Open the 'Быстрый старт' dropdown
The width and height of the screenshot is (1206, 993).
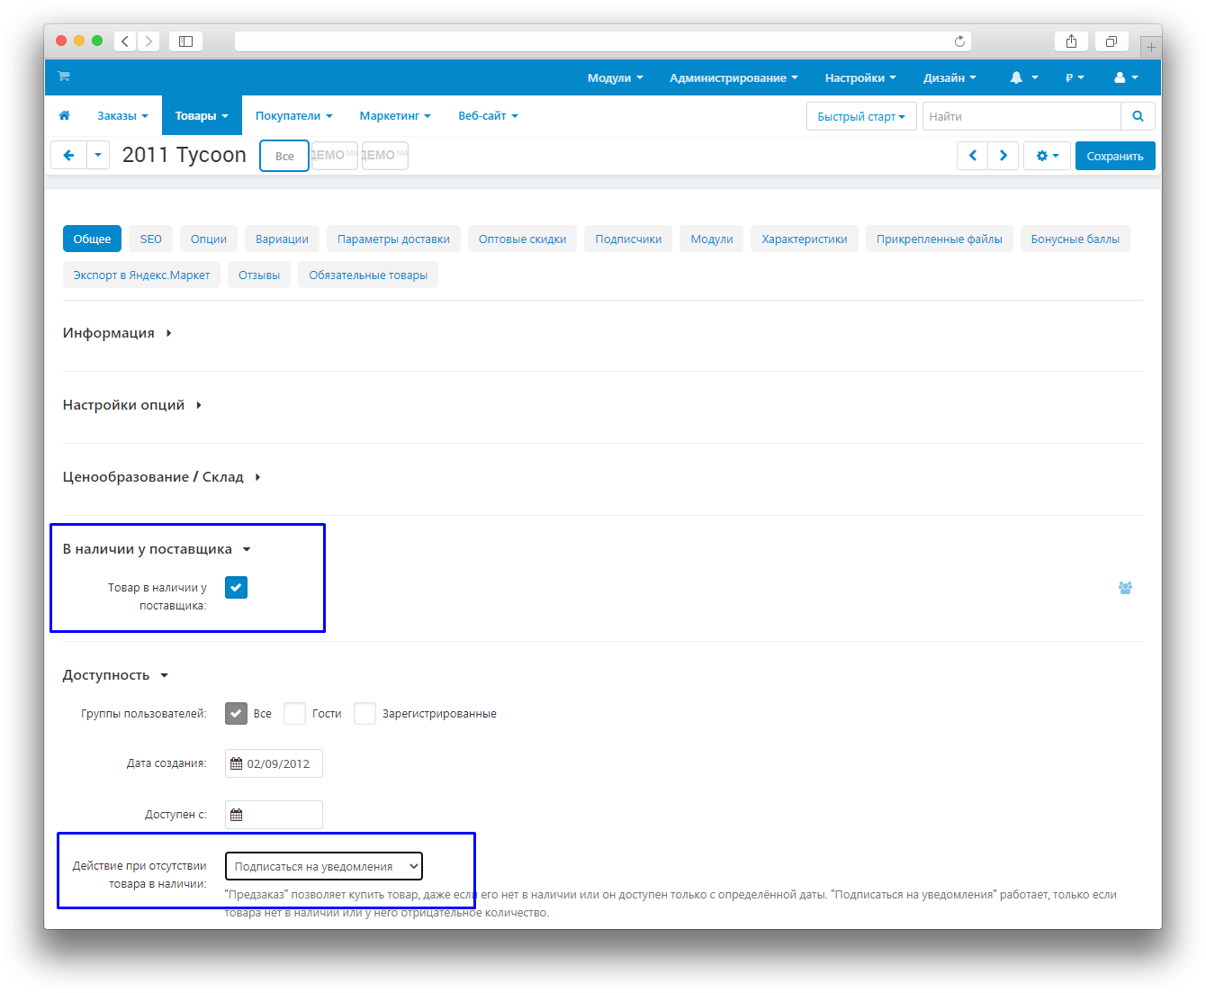point(860,116)
